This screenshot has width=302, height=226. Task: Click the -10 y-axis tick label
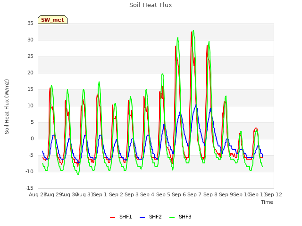(x=29, y=172)
